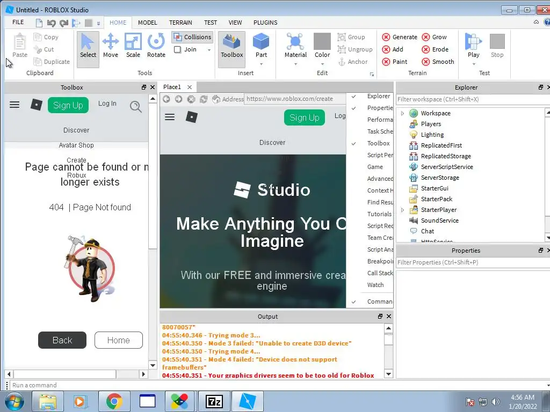Open the Part dropdown arrow
The image size is (550, 412).
coord(261,64)
